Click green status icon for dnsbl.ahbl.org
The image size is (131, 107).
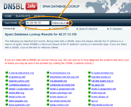pyautogui.click(x=7, y=92)
